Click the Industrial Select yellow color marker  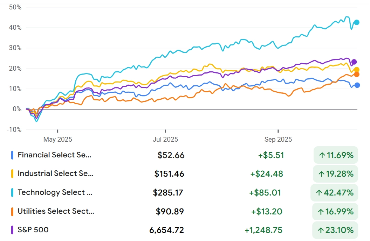click(x=13, y=173)
